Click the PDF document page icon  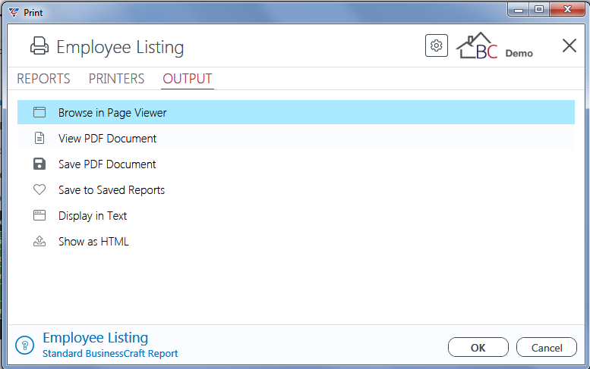39,138
